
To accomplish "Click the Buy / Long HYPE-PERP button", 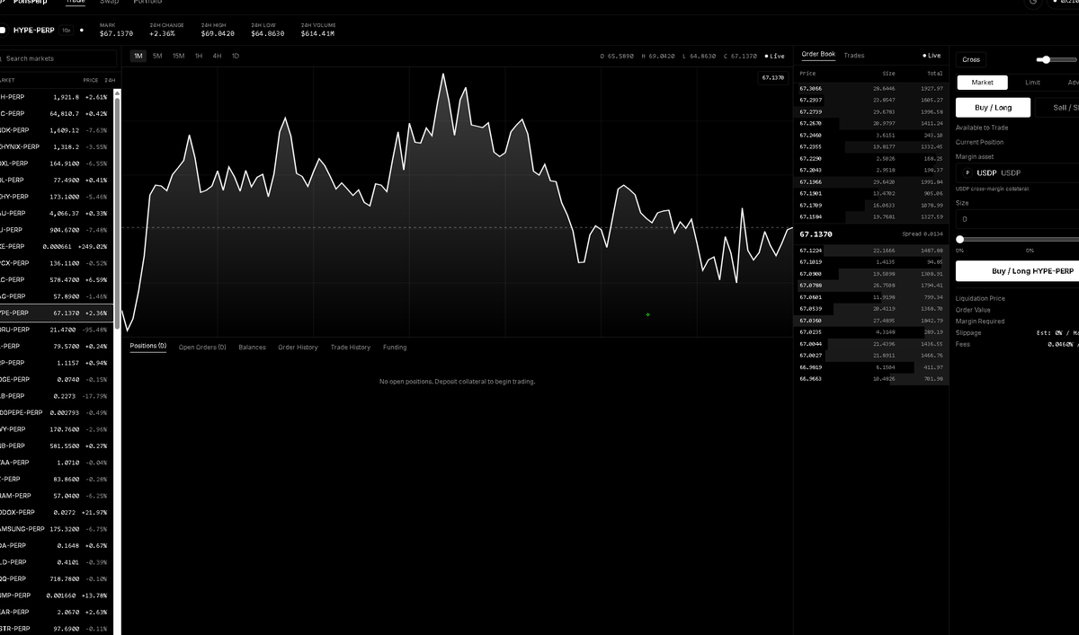I will coord(1018,271).
